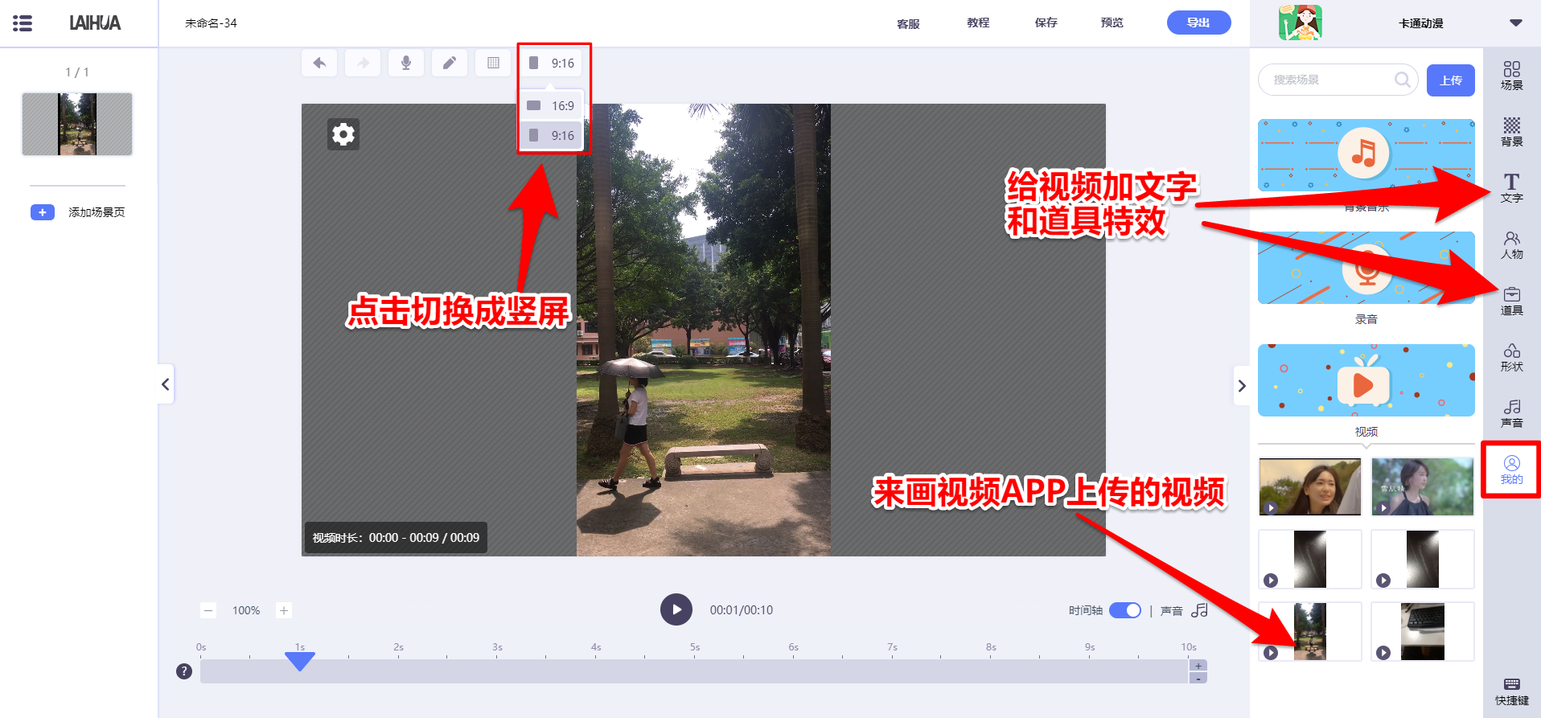Select the keyboard video thumbnail

point(1422,631)
